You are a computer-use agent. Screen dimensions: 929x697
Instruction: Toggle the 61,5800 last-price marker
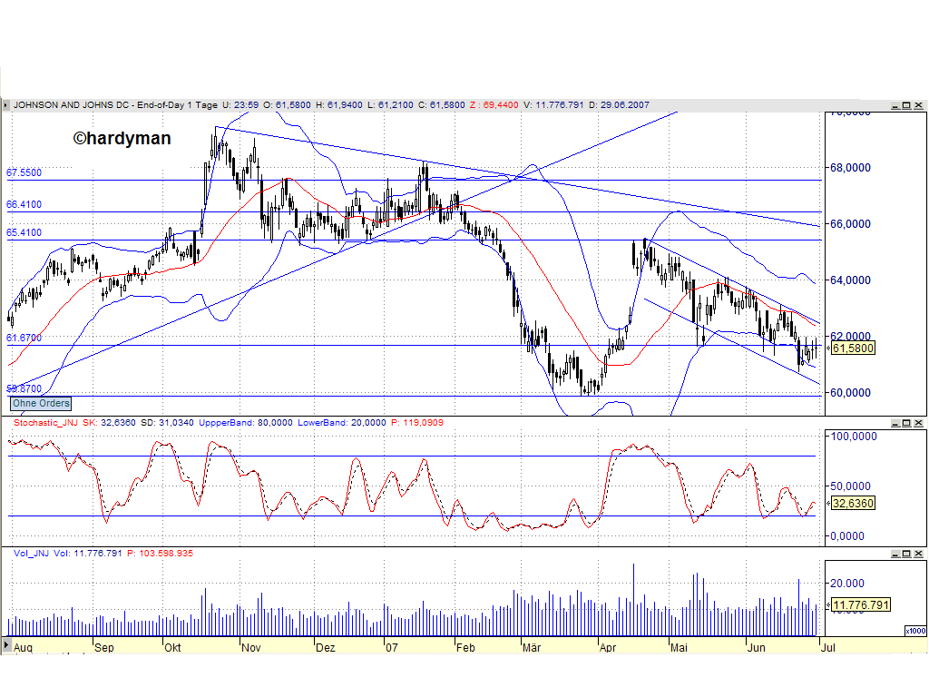tap(853, 348)
